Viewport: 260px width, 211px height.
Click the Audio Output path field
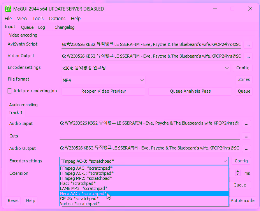tap(149, 148)
